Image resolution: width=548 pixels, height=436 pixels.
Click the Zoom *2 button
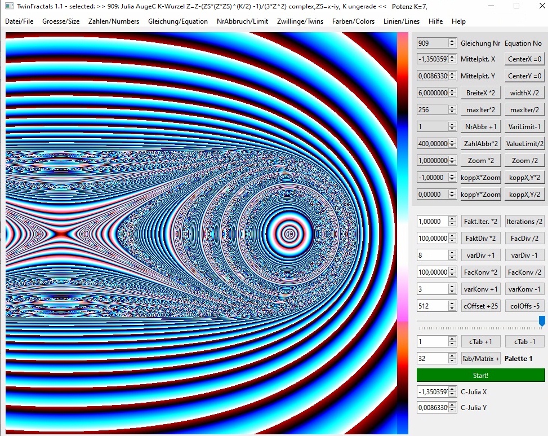click(480, 160)
